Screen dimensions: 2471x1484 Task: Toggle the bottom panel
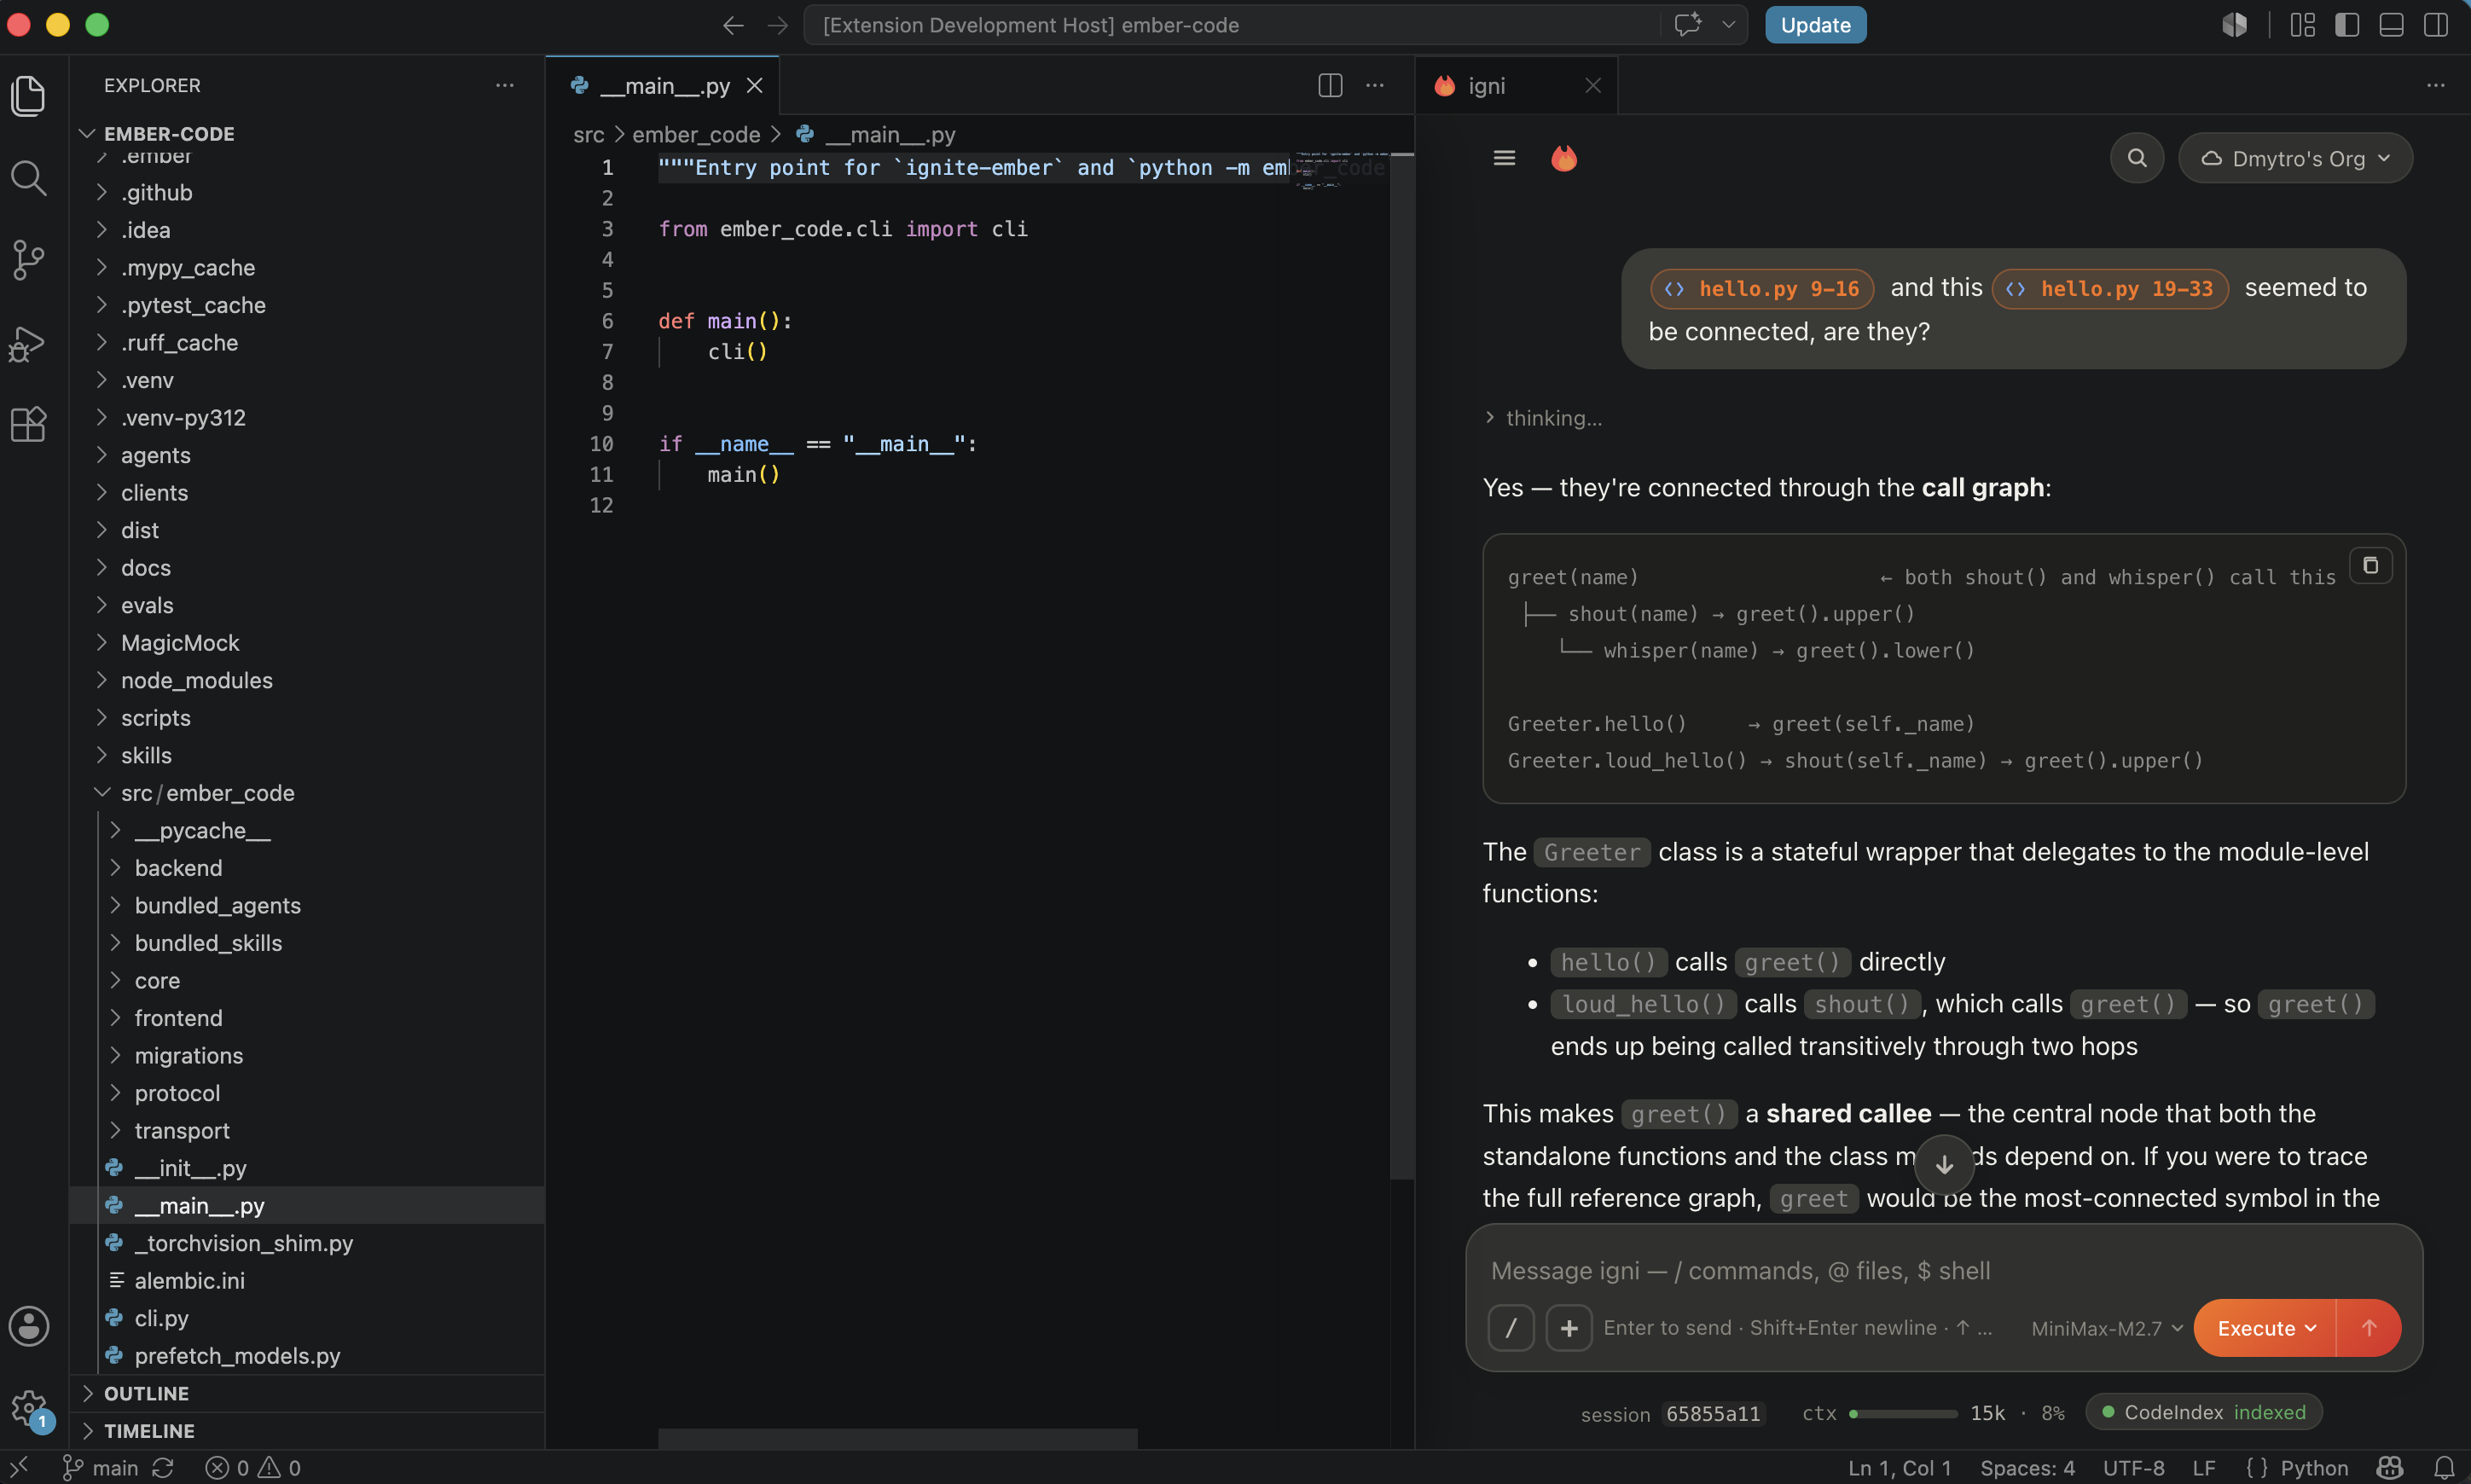[x=2391, y=24]
